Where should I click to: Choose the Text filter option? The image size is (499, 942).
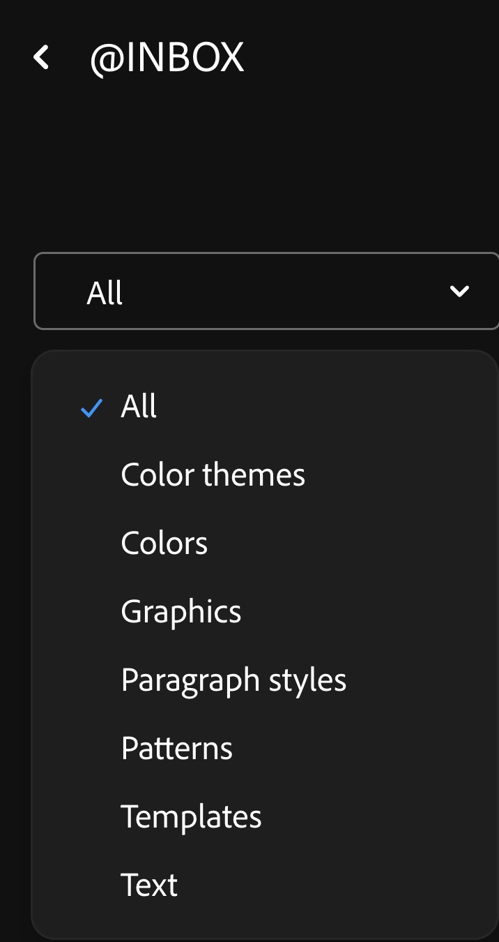[x=149, y=885]
